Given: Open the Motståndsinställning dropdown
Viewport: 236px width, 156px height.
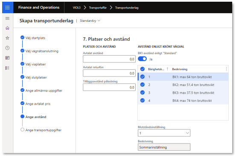Looking at the screenshot, I should (164, 133).
